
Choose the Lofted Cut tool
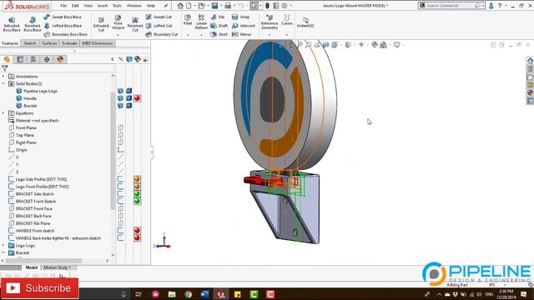click(159, 26)
